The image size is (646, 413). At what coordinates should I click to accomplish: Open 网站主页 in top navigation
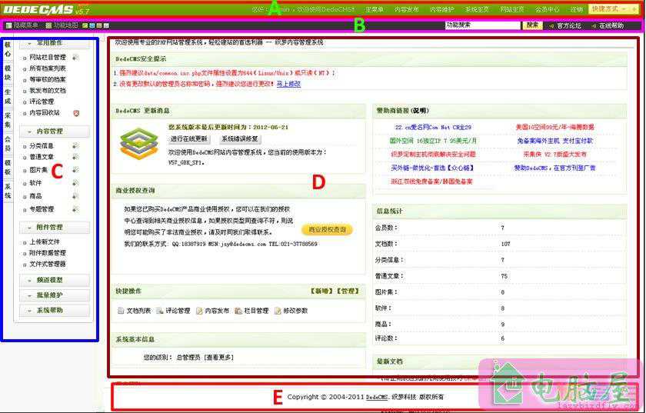tap(512, 9)
